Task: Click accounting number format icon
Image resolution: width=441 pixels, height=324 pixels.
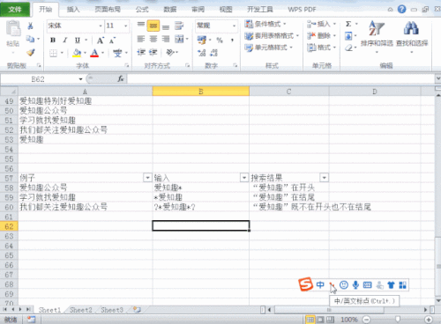Action: (x=202, y=40)
